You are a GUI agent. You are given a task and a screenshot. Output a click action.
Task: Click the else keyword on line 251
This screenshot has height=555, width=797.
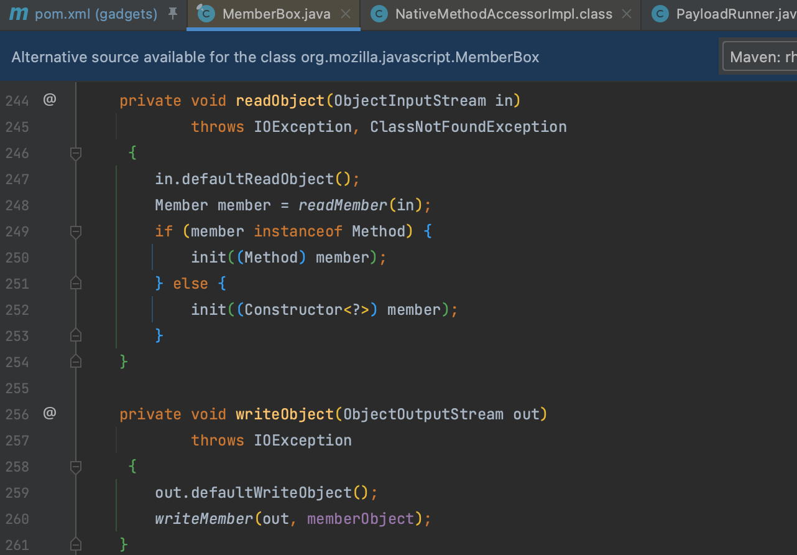(x=190, y=284)
